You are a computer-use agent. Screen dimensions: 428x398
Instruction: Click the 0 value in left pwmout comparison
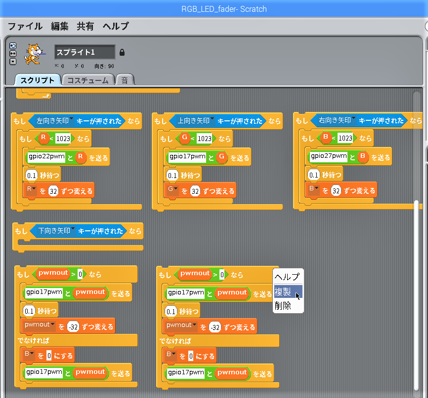[80, 274]
